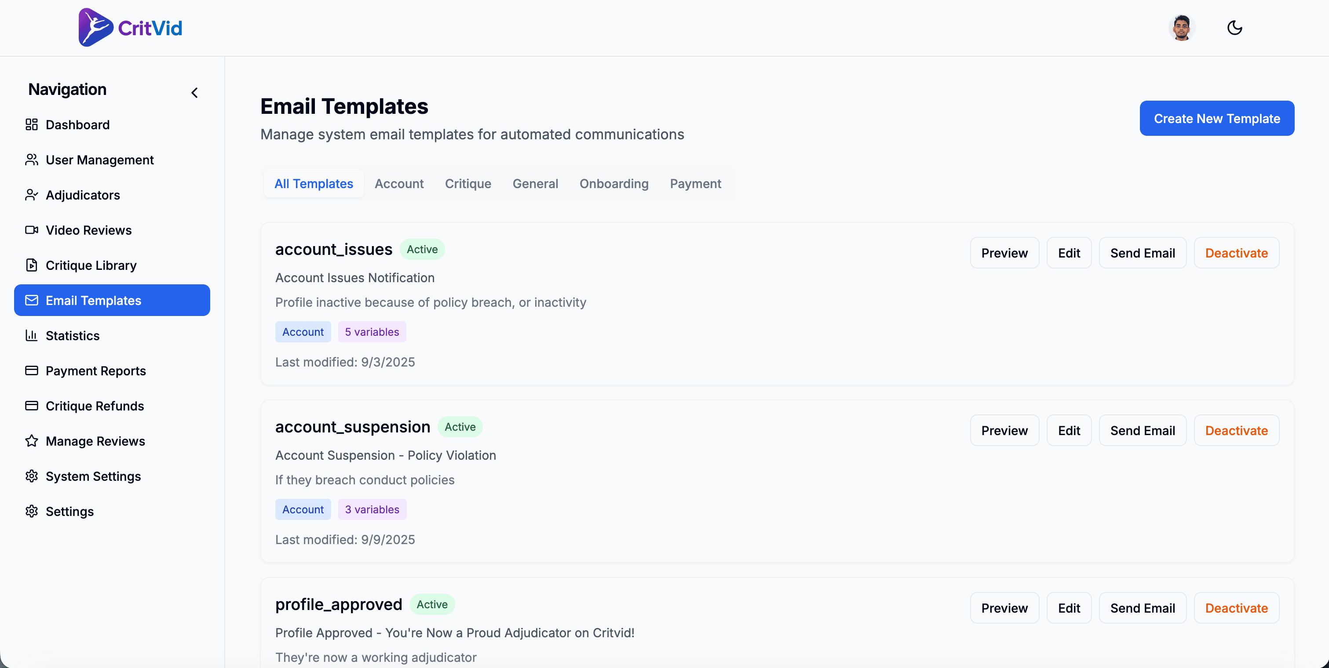Click the 5 variables tag
This screenshot has width=1329, height=668.
tap(372, 332)
